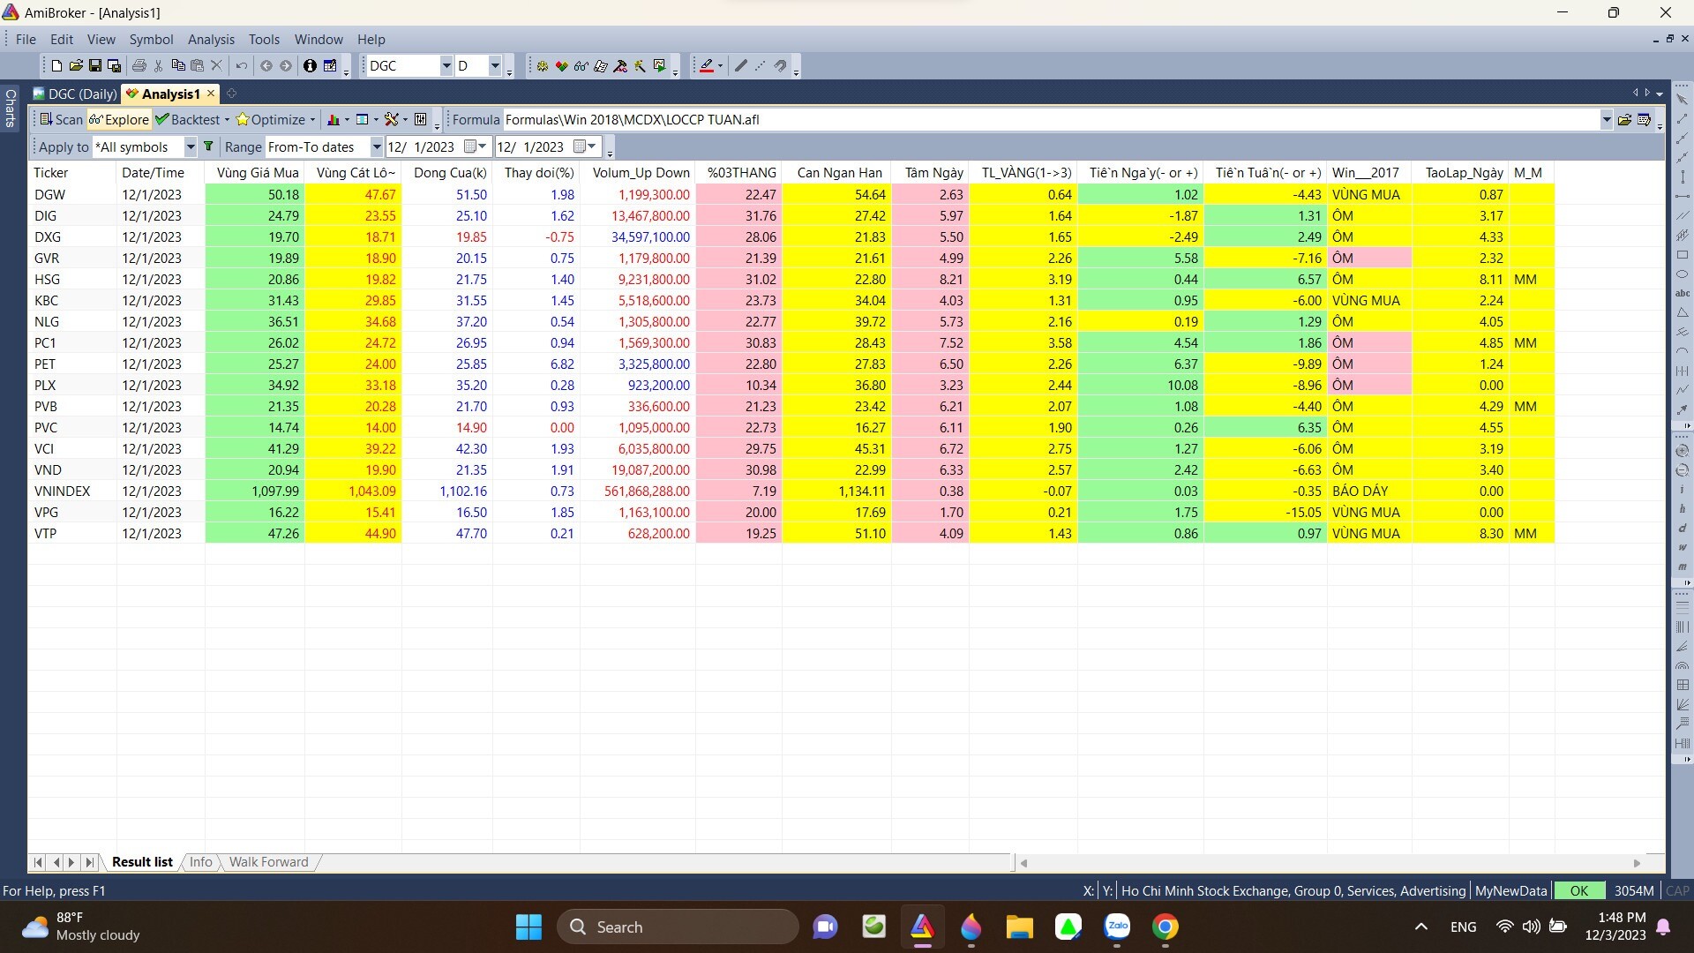Switch to the Info tab
Image resolution: width=1694 pixels, height=953 pixels.
tap(200, 862)
